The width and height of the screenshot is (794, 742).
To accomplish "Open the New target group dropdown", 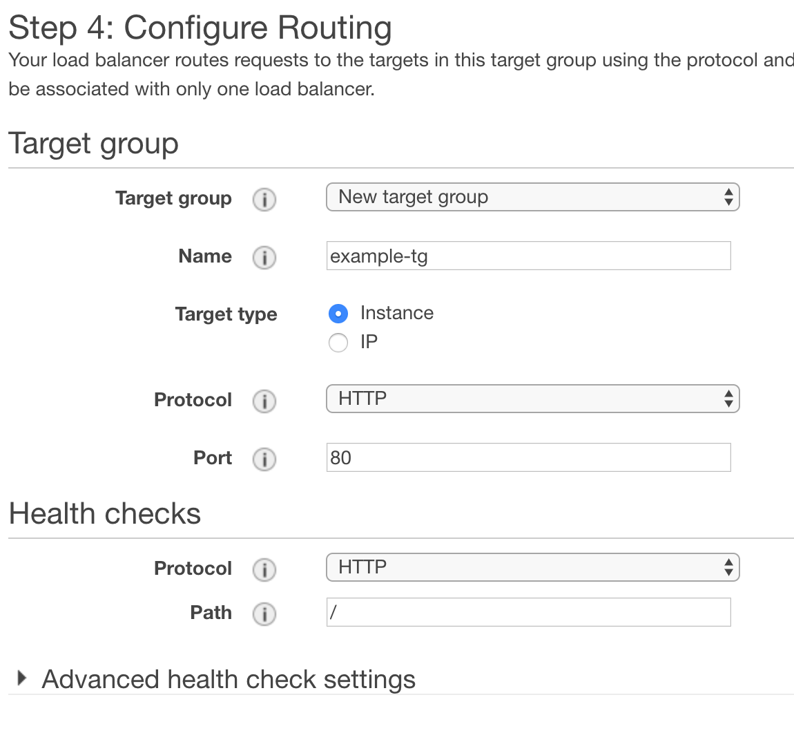I will [532, 197].
